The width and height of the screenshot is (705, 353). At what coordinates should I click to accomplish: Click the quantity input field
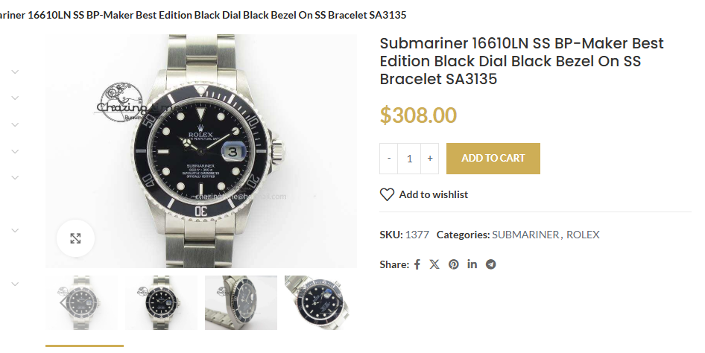pyautogui.click(x=409, y=159)
